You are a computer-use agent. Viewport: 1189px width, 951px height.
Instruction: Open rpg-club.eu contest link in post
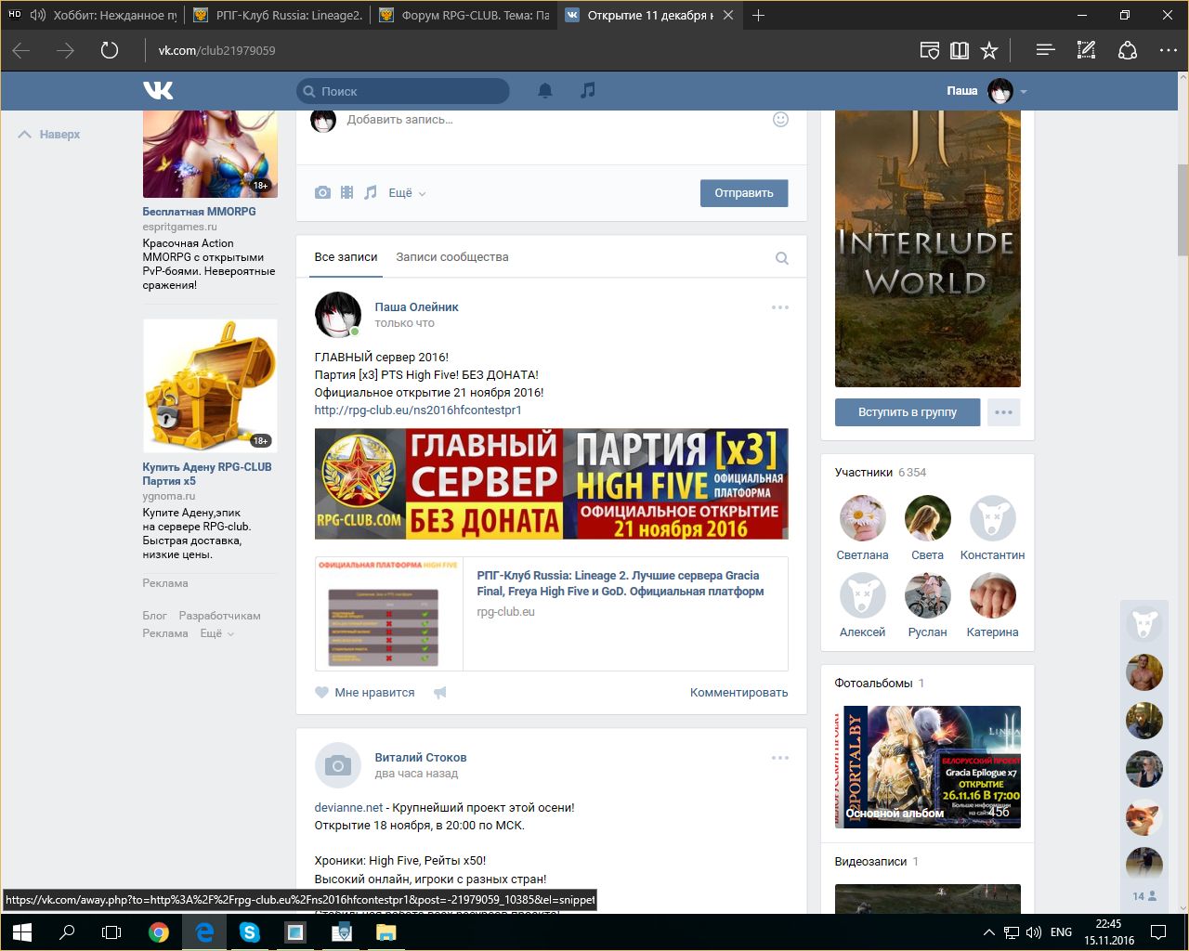click(418, 410)
